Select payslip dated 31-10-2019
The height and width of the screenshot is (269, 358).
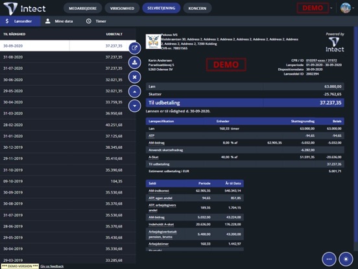[x=68, y=170]
